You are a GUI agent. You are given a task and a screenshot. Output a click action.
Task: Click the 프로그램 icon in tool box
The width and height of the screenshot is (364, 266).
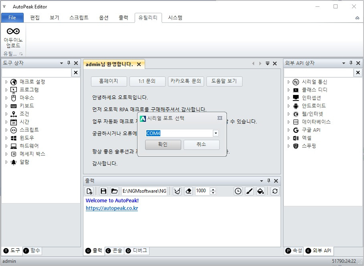pos(14,90)
